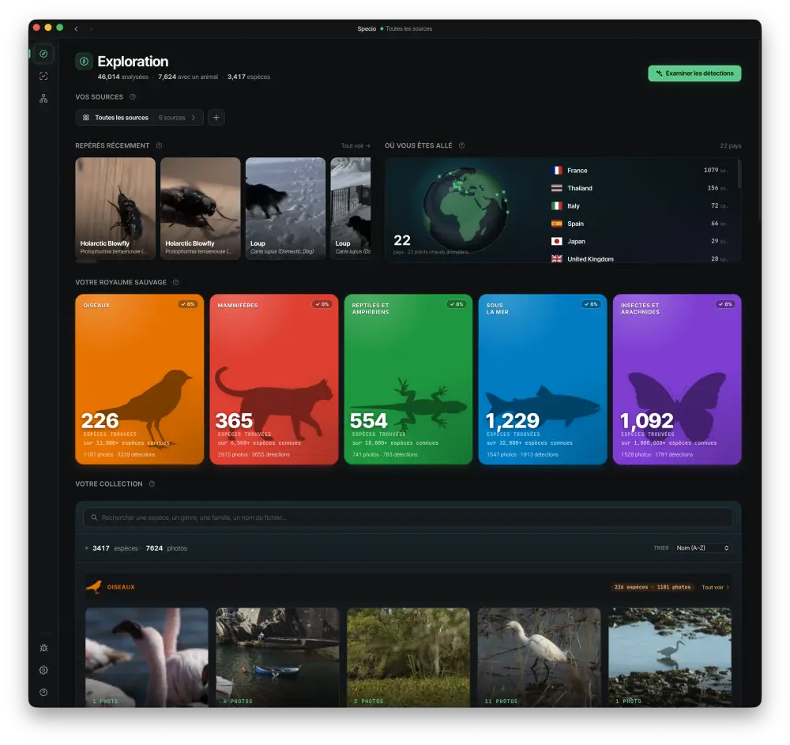This screenshot has width=790, height=745.
Task: Open the Loup photo in snow
Action: click(286, 209)
